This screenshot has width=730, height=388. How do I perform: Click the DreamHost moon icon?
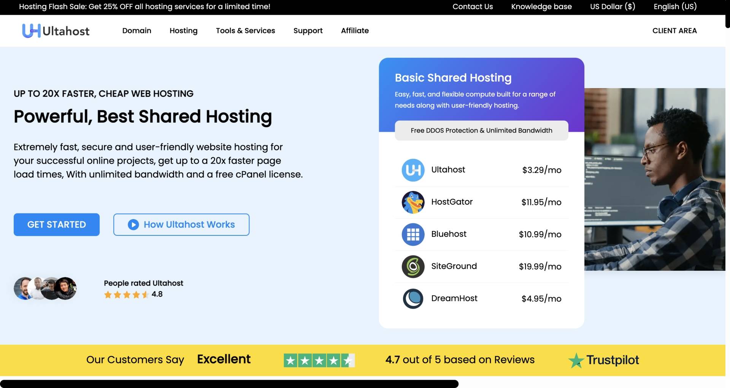coord(413,299)
